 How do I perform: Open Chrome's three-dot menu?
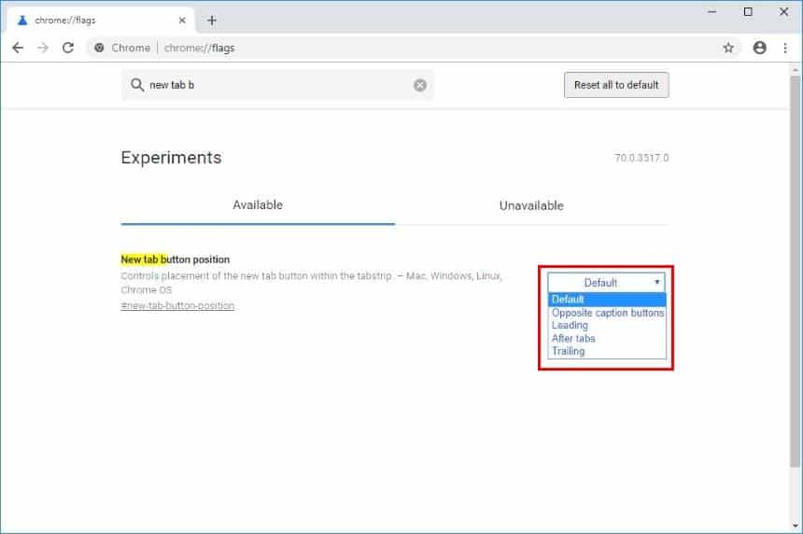785,48
